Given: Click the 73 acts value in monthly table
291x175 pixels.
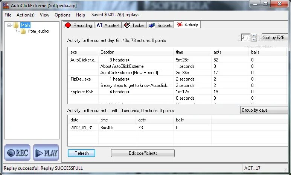Looking at the screenshot, I should pos(140,128).
